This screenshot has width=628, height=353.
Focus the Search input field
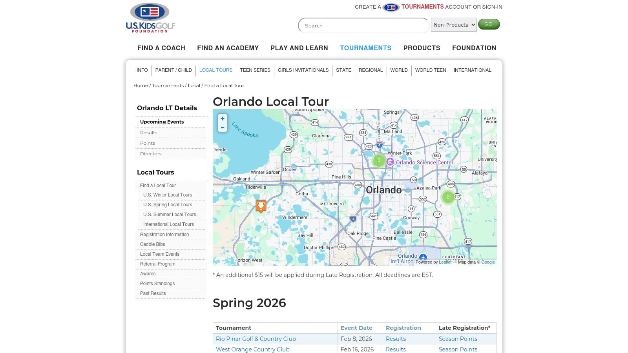tap(364, 25)
